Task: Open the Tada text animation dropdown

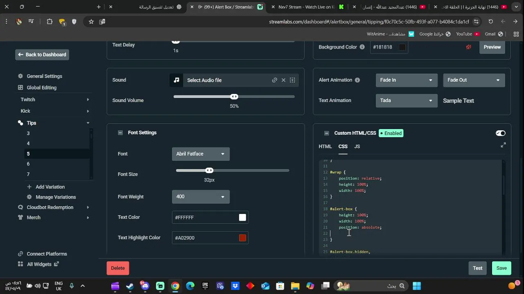Action: pyautogui.click(x=406, y=100)
